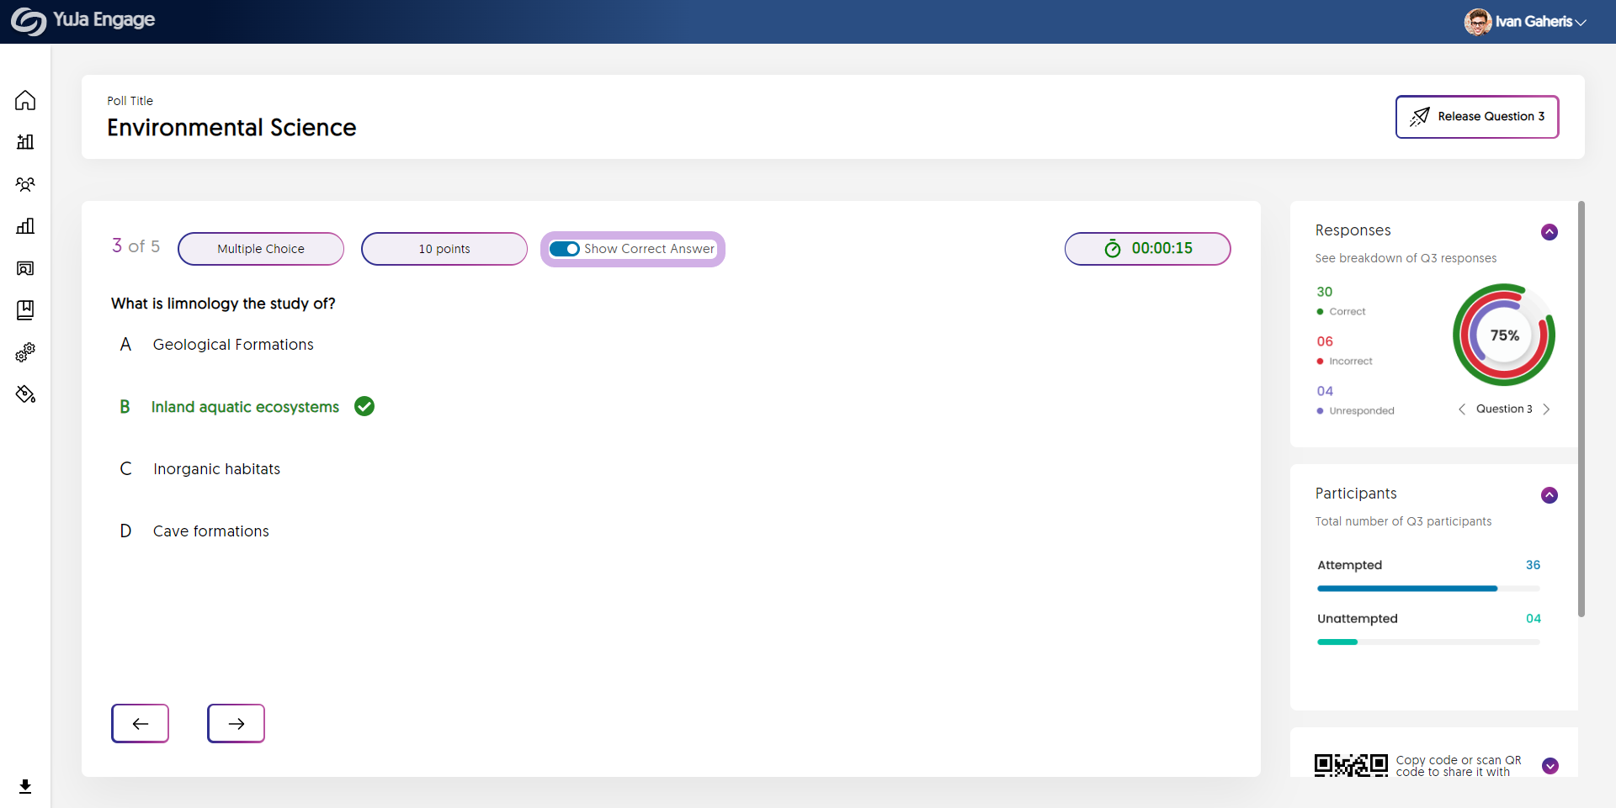Click the classroom presentation sidebar icon
This screenshot has height=808, width=1616.
point(25,268)
